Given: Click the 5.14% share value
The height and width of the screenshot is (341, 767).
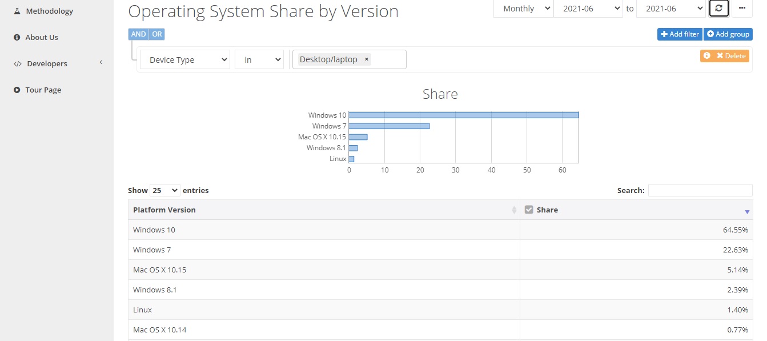Looking at the screenshot, I should pos(738,270).
